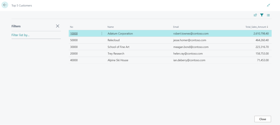Click the email helen.ray@contoso.com cell
Image resolution: width=280 pixels, height=125 pixels.
point(188,54)
